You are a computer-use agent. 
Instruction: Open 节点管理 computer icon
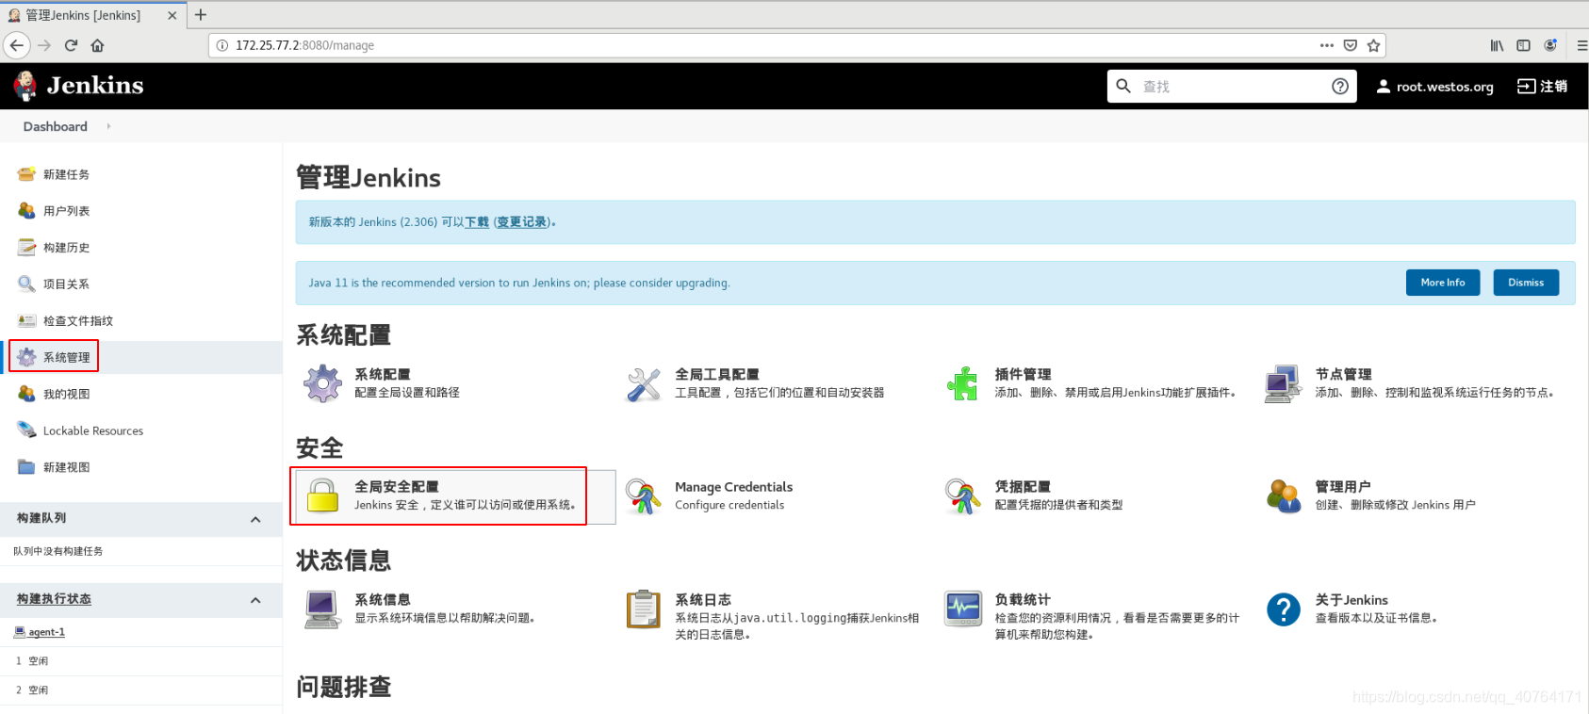[x=1284, y=383]
